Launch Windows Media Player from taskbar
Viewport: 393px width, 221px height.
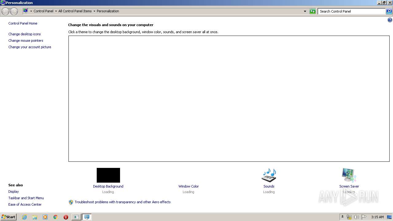[45, 217]
